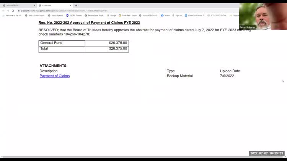287x161 pixels.
Task: Go back to previous page
Action: (x=3, y=11)
